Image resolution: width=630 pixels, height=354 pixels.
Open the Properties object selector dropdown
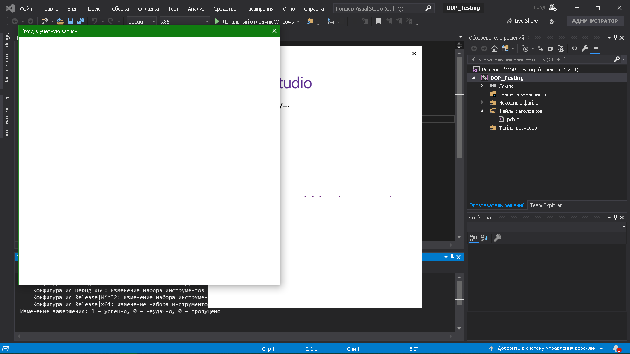624,227
